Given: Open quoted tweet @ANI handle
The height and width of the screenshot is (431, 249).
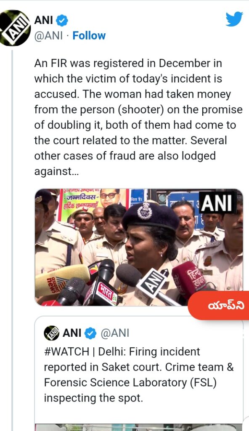Looking at the screenshot, I should pyautogui.click(x=115, y=333).
